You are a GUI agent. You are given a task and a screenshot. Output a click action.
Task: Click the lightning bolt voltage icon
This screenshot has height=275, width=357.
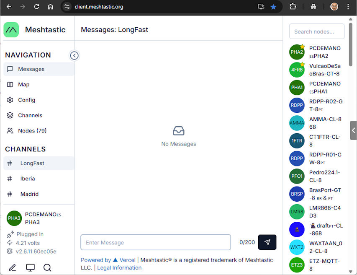[10, 243]
